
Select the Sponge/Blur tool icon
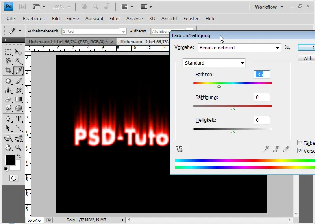pos(19,108)
